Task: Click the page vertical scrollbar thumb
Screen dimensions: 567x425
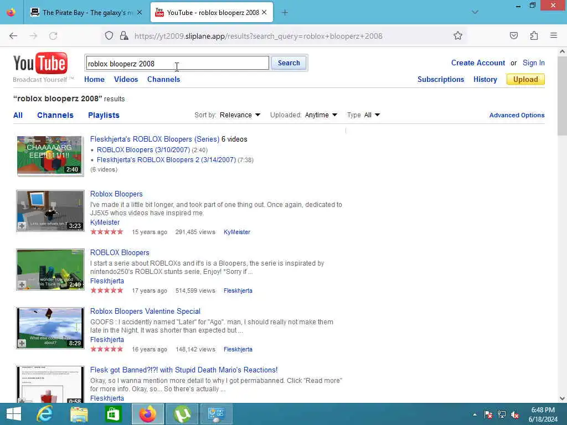Action: [562, 96]
